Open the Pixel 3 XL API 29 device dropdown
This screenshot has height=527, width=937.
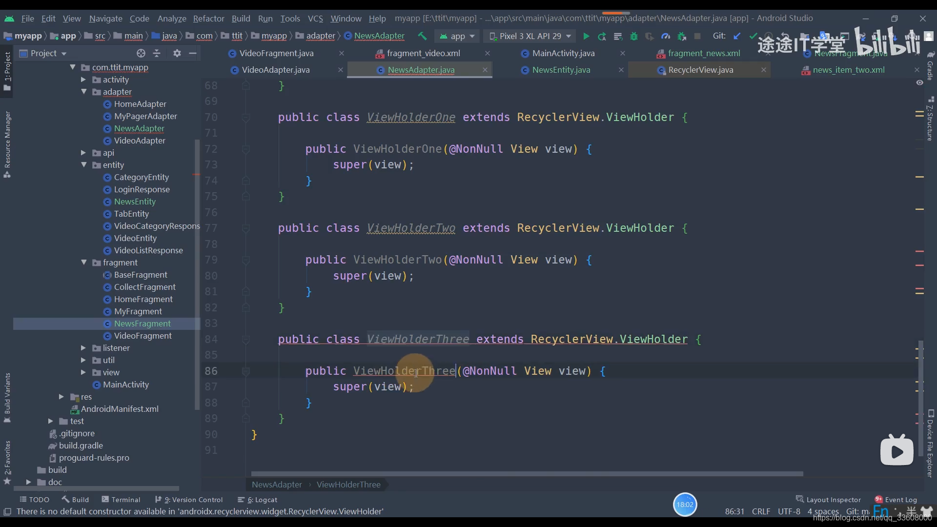click(x=530, y=36)
